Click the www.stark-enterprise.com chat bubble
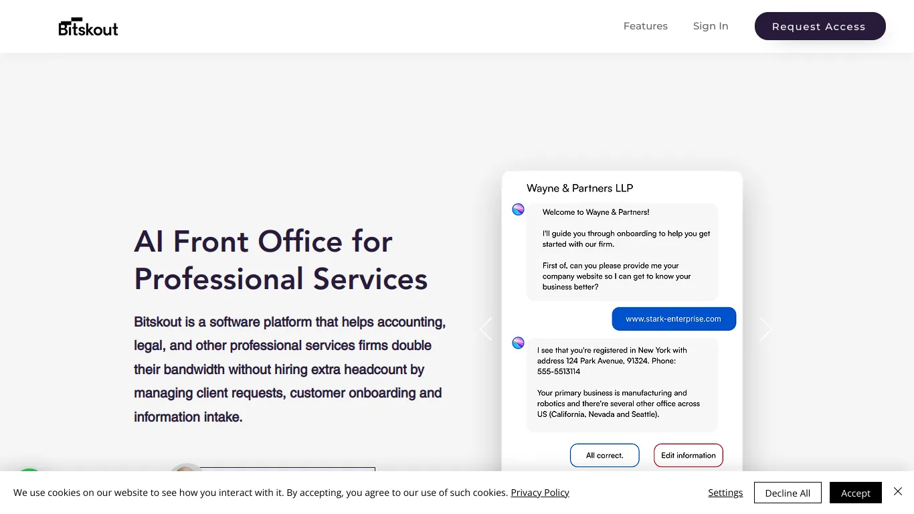 674,319
